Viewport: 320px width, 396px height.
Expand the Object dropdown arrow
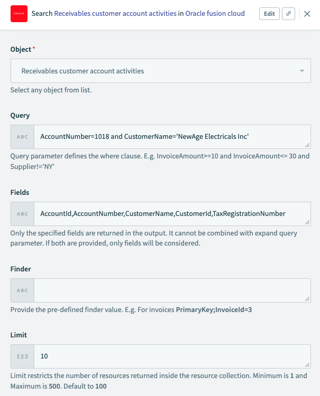(301, 71)
